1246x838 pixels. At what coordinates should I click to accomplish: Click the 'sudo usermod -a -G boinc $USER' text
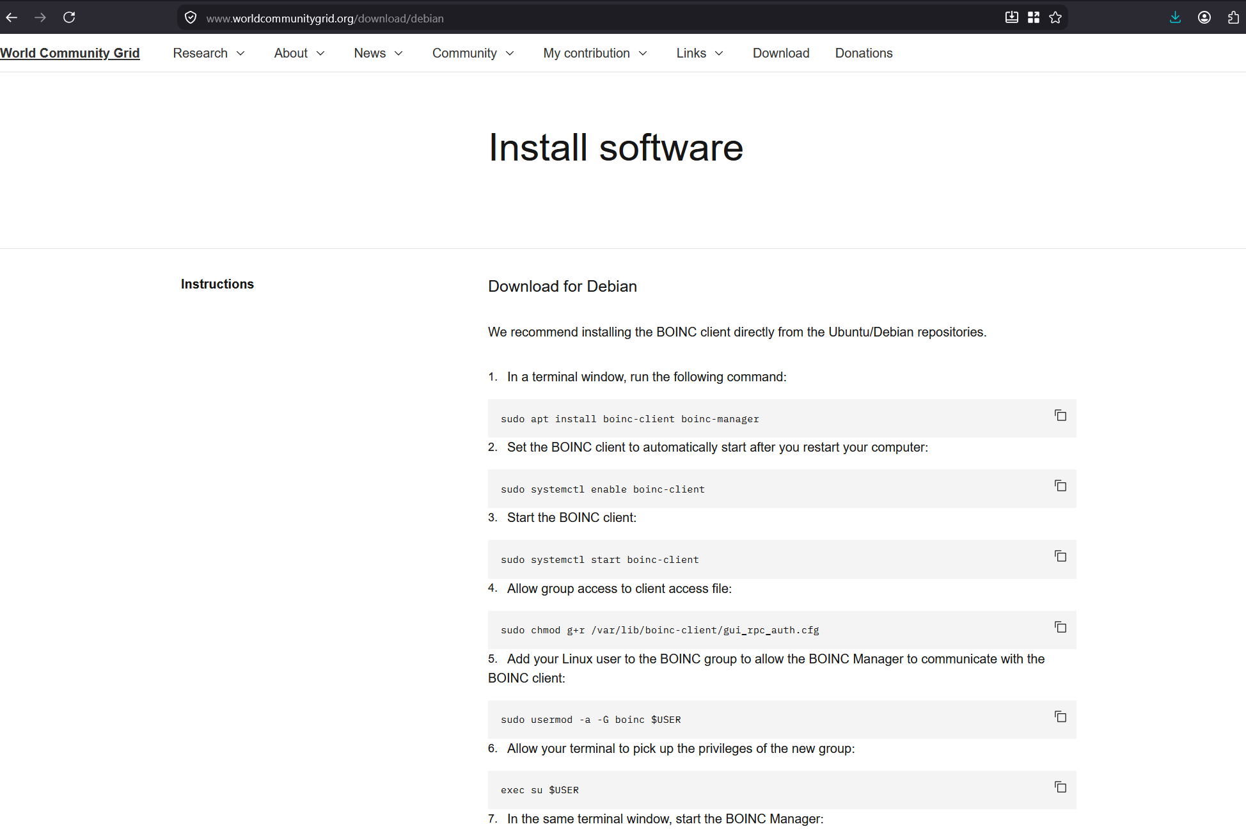click(x=591, y=720)
